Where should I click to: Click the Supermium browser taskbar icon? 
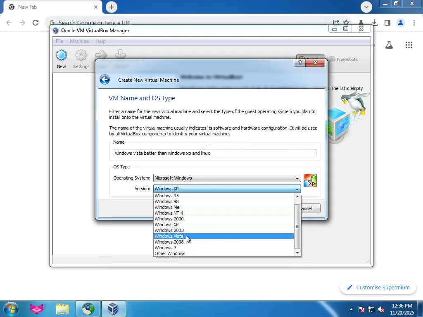pyautogui.click(x=88, y=309)
